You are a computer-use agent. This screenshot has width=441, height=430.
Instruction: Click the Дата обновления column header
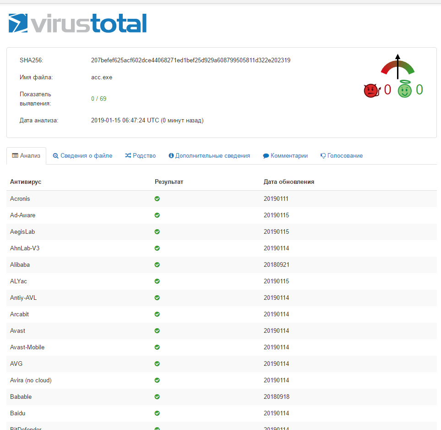(289, 182)
